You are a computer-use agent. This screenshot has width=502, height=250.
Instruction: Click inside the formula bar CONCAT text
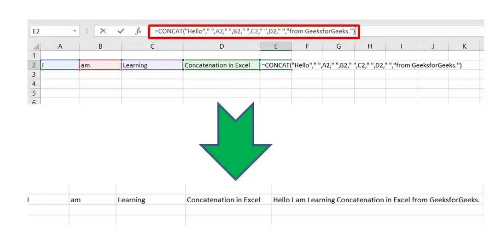[x=255, y=31]
